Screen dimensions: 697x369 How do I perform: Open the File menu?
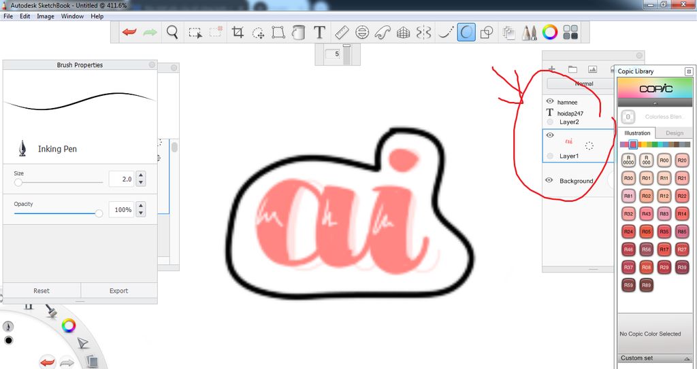point(8,16)
